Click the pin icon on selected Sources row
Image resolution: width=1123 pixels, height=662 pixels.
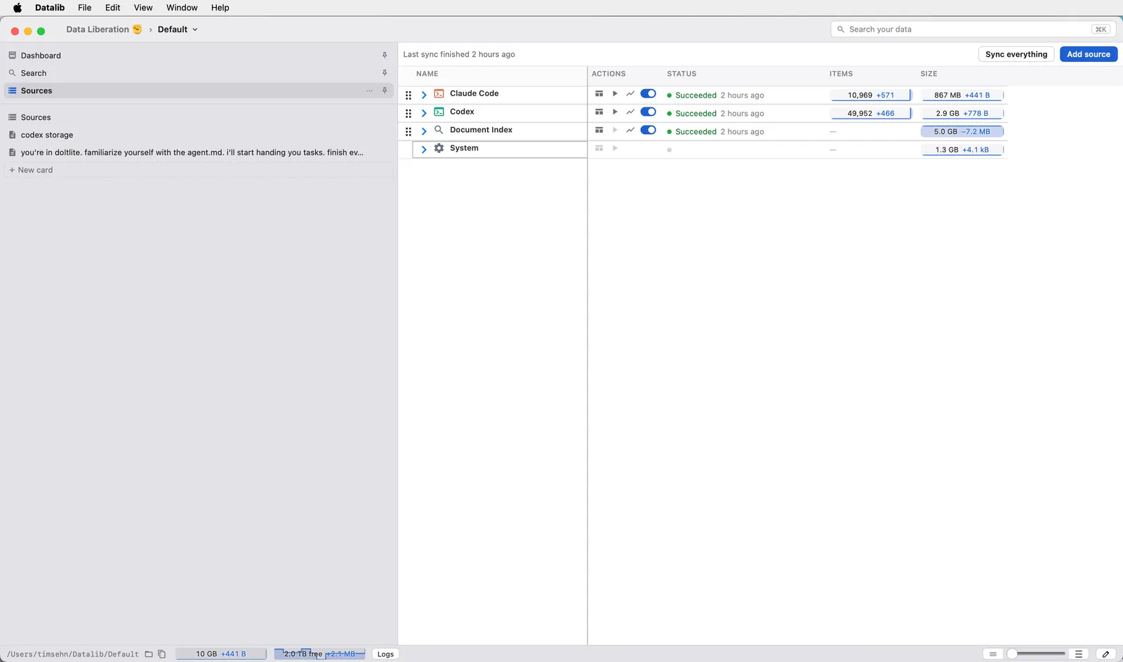385,91
